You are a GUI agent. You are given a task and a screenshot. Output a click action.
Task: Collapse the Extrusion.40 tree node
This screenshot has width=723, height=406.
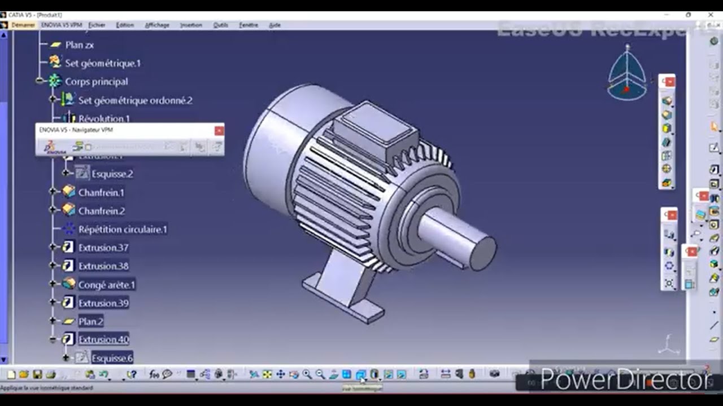53,339
